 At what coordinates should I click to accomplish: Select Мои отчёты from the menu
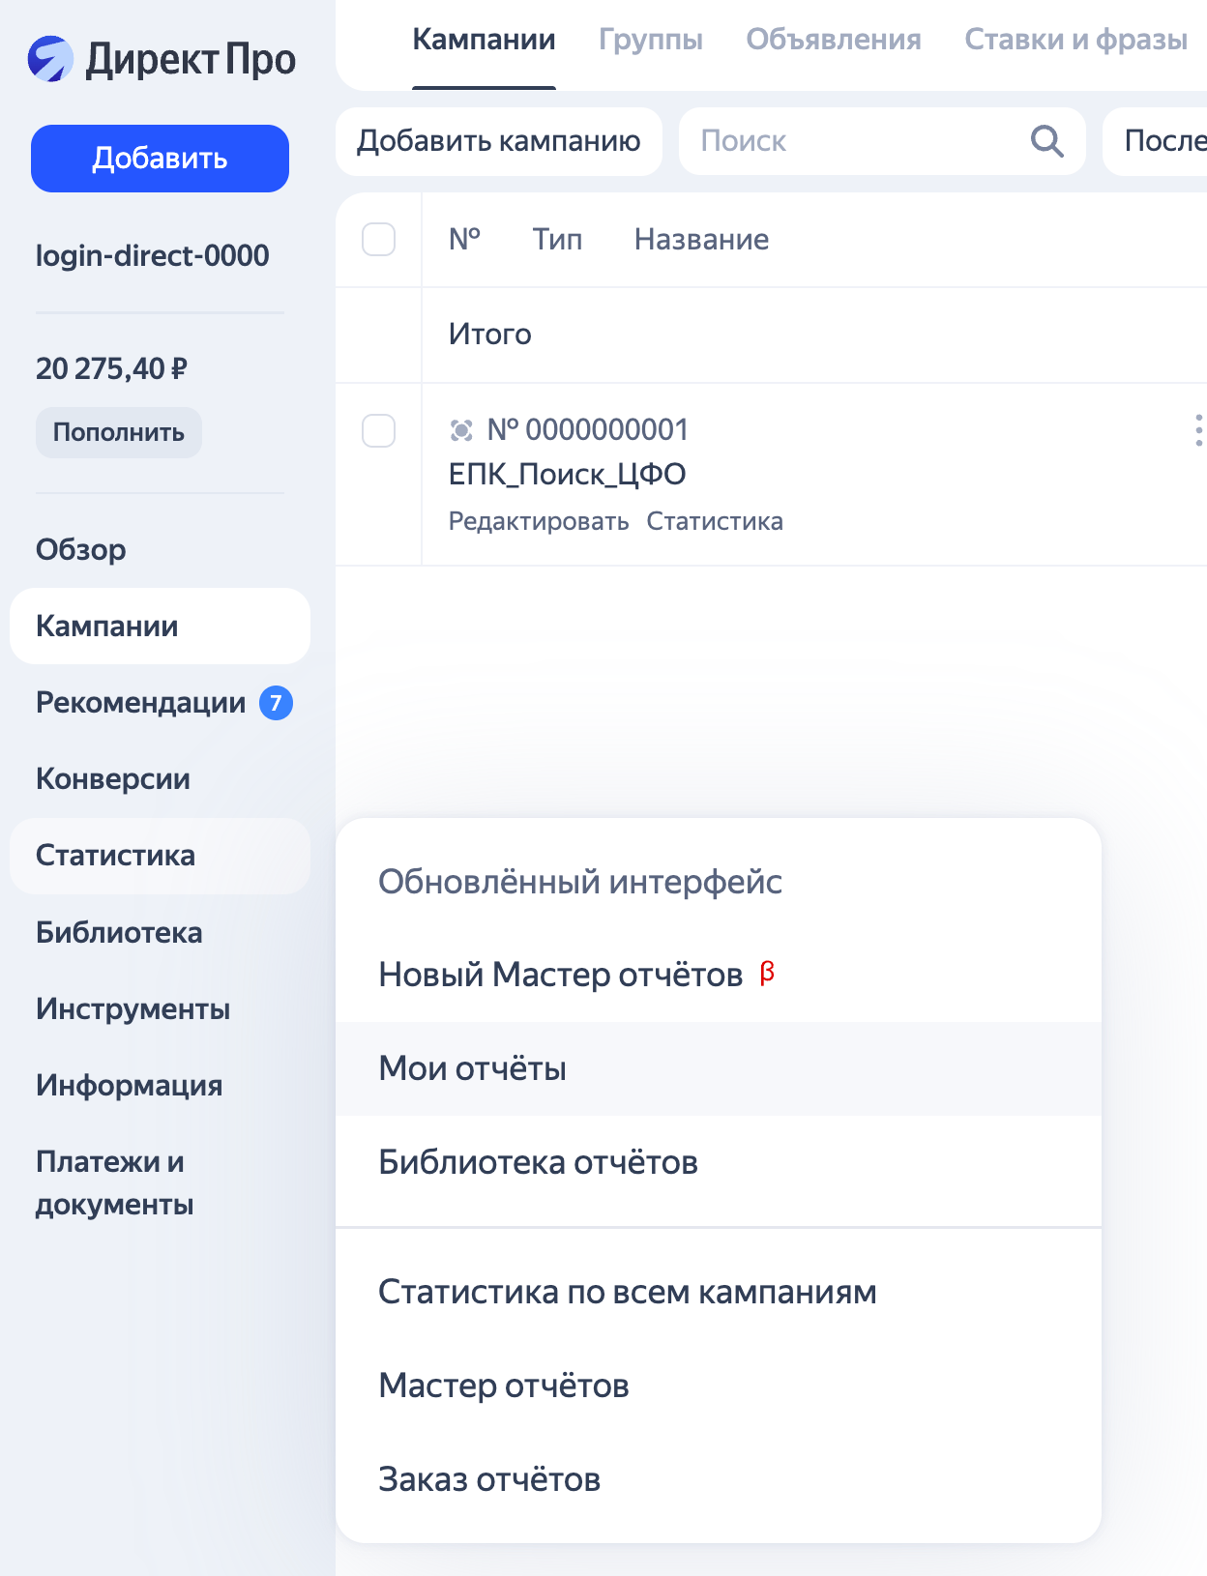472,1068
